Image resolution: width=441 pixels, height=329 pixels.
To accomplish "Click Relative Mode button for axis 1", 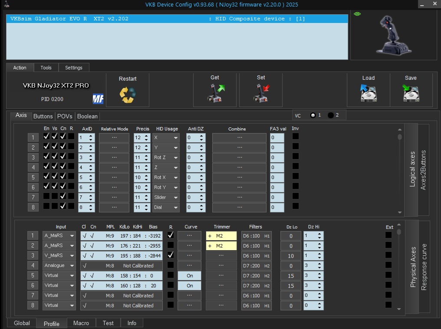I will (x=114, y=138).
